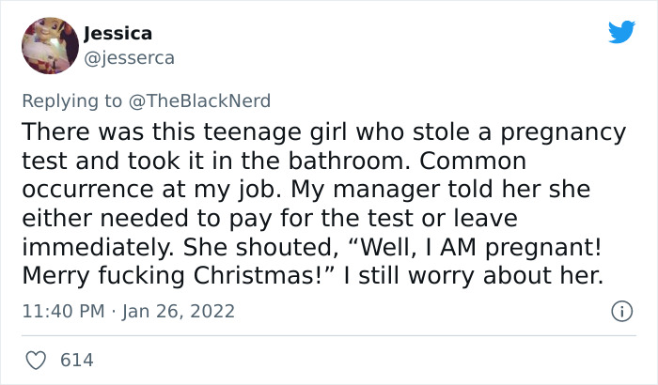Open Jessica's profile avatar picture
The image size is (658, 385).
coord(49,45)
